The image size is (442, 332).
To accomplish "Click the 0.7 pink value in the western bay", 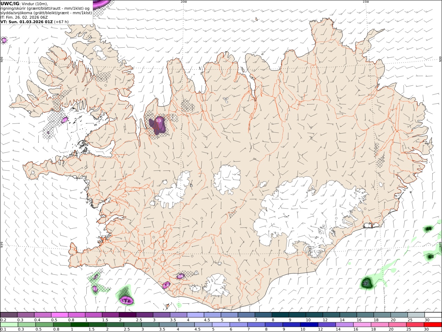I will [64, 120].
